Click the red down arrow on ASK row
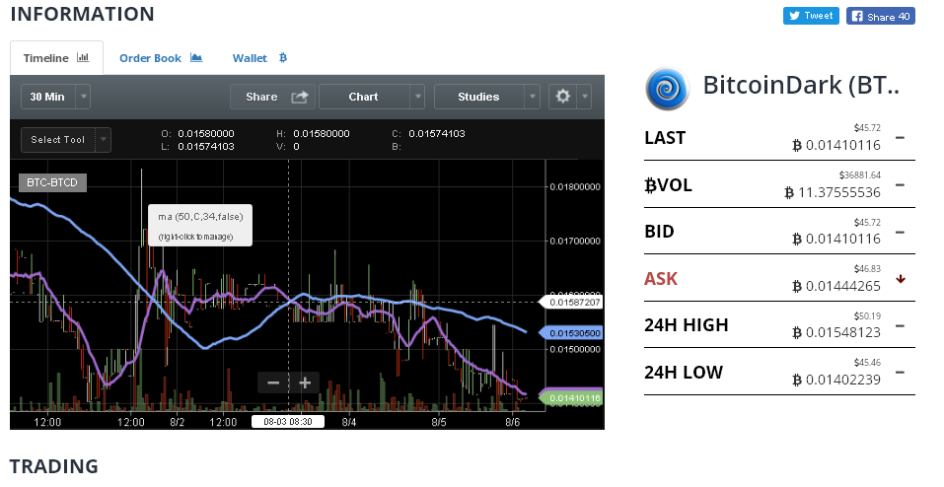The height and width of the screenshot is (487, 944). coord(901,279)
